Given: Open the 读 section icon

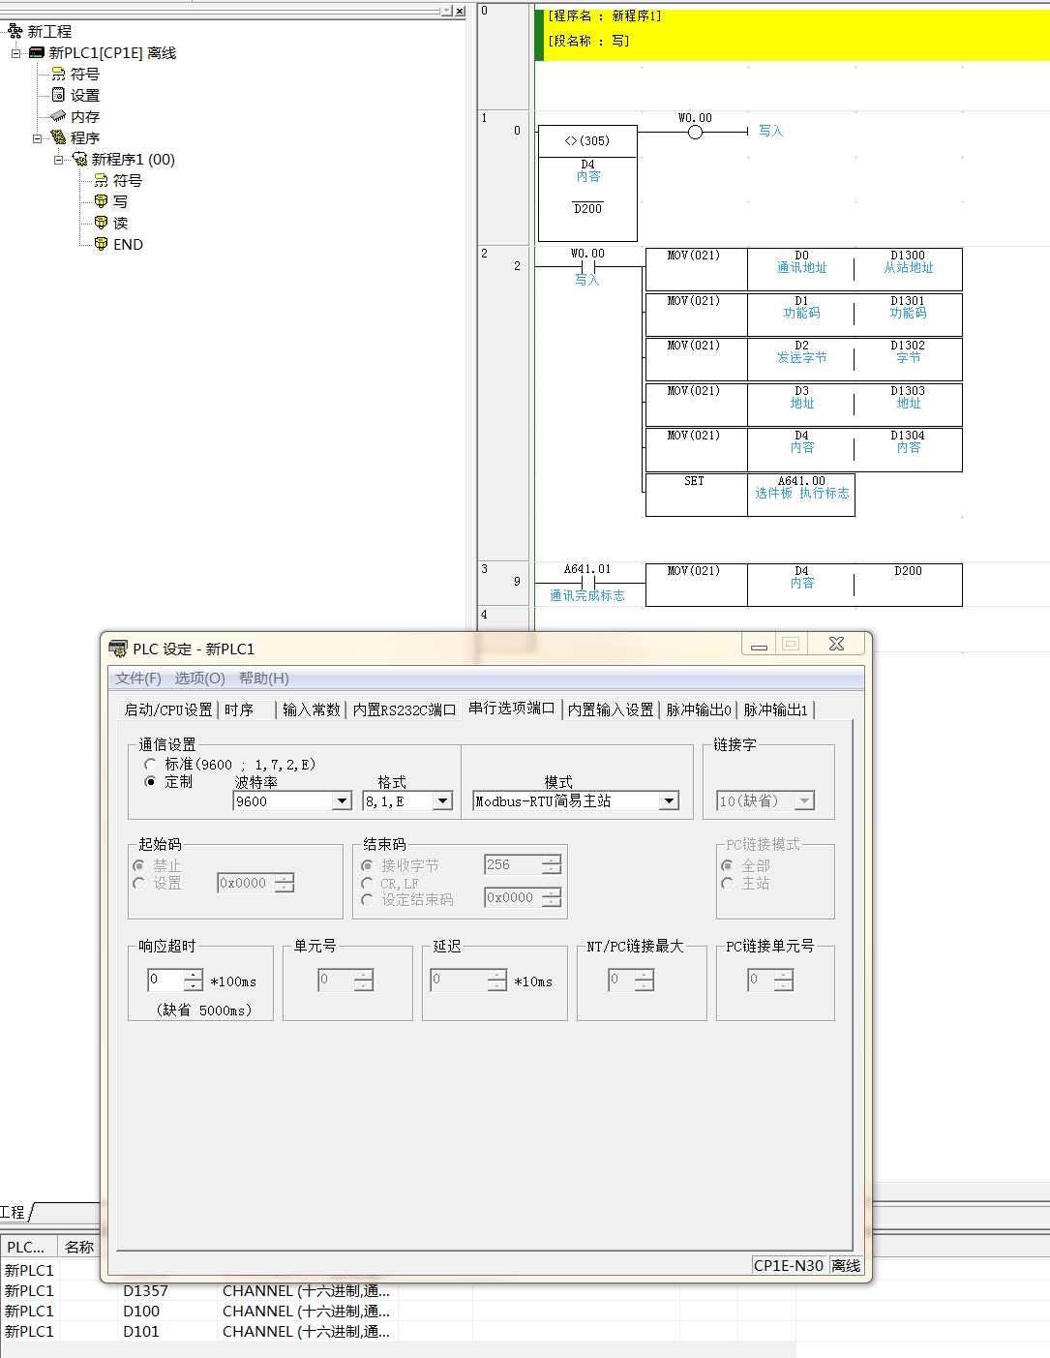Looking at the screenshot, I should click(x=101, y=223).
